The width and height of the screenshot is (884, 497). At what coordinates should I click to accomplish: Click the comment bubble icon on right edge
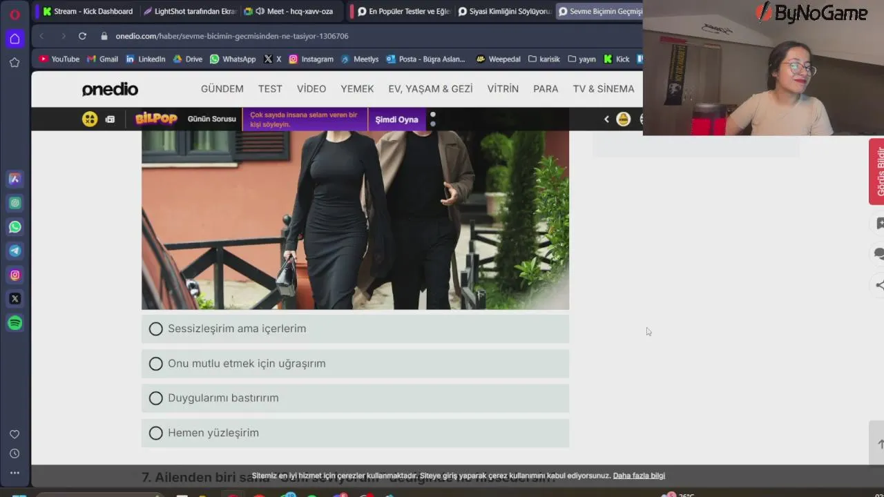tap(879, 254)
